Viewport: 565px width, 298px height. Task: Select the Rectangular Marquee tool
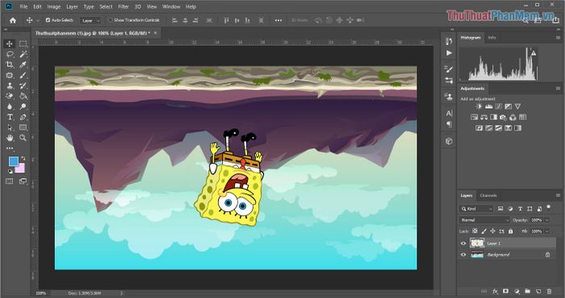tap(23, 43)
